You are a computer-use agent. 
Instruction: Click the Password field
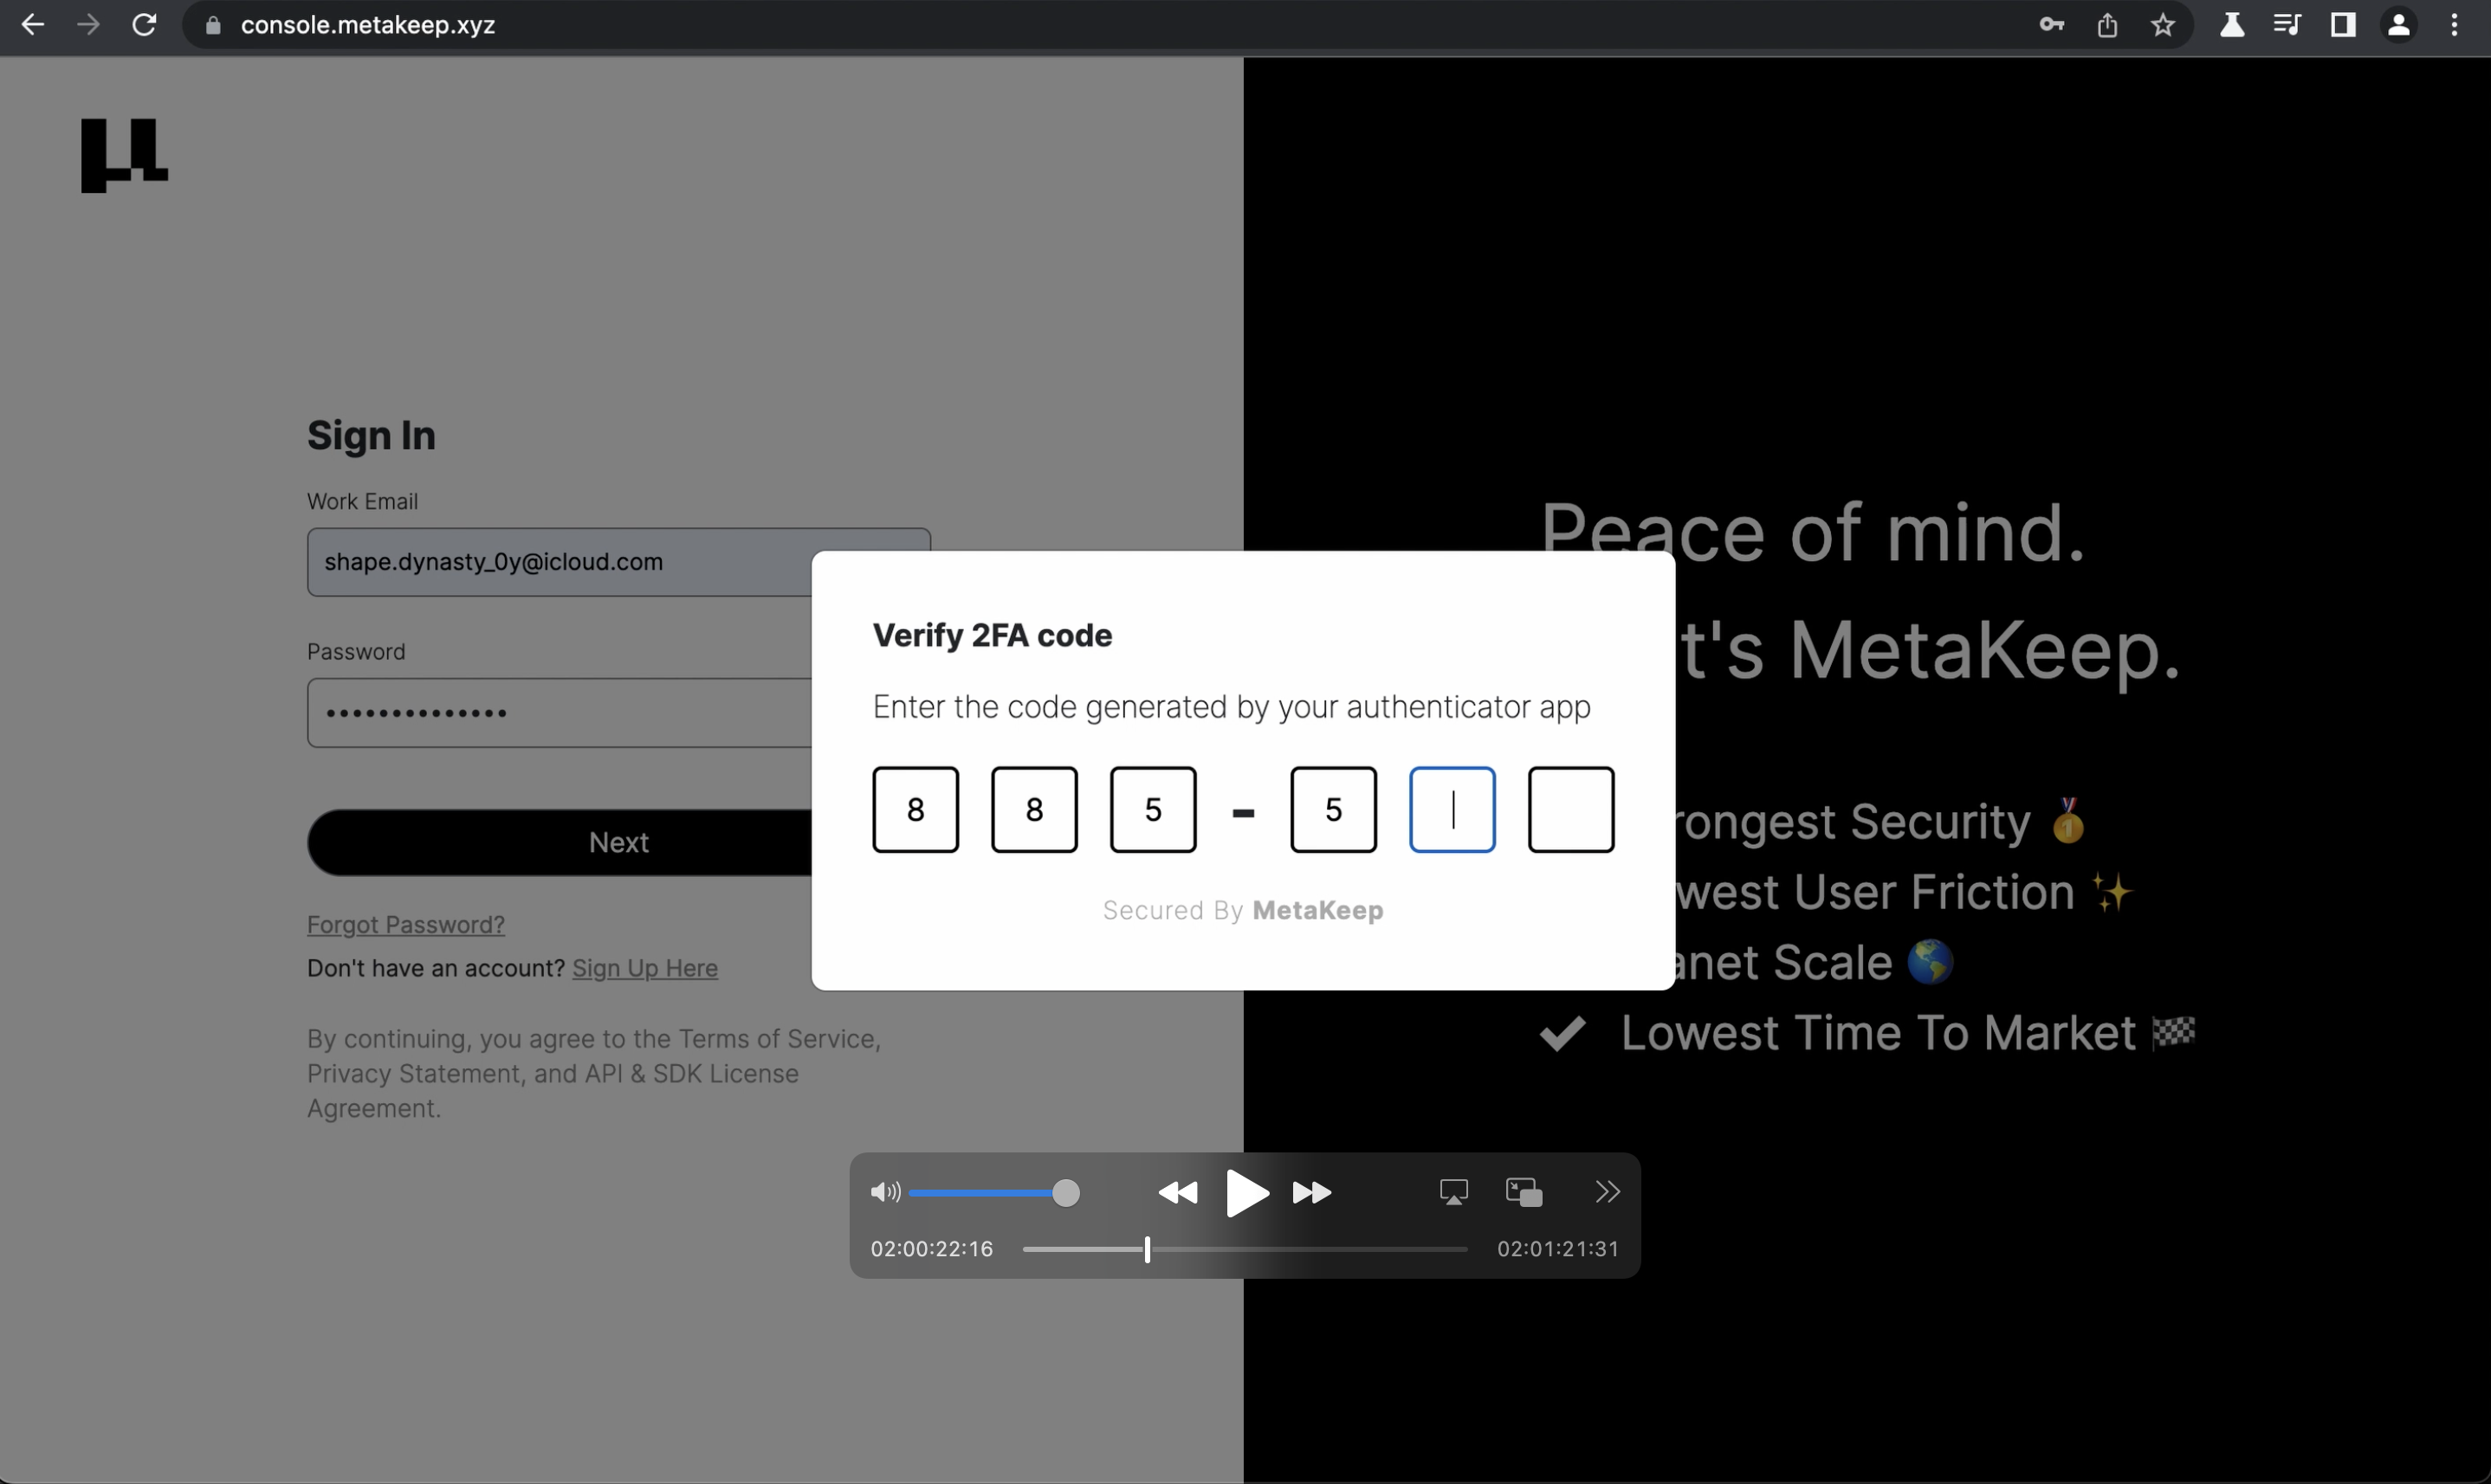560,713
